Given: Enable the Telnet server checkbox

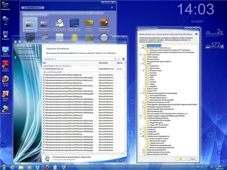Looking at the screenshot, I should (143, 57).
